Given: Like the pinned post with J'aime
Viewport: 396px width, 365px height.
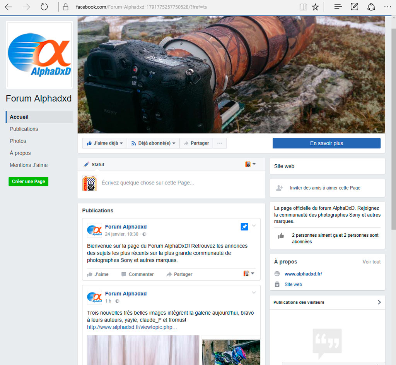Looking at the screenshot, I should [98, 274].
